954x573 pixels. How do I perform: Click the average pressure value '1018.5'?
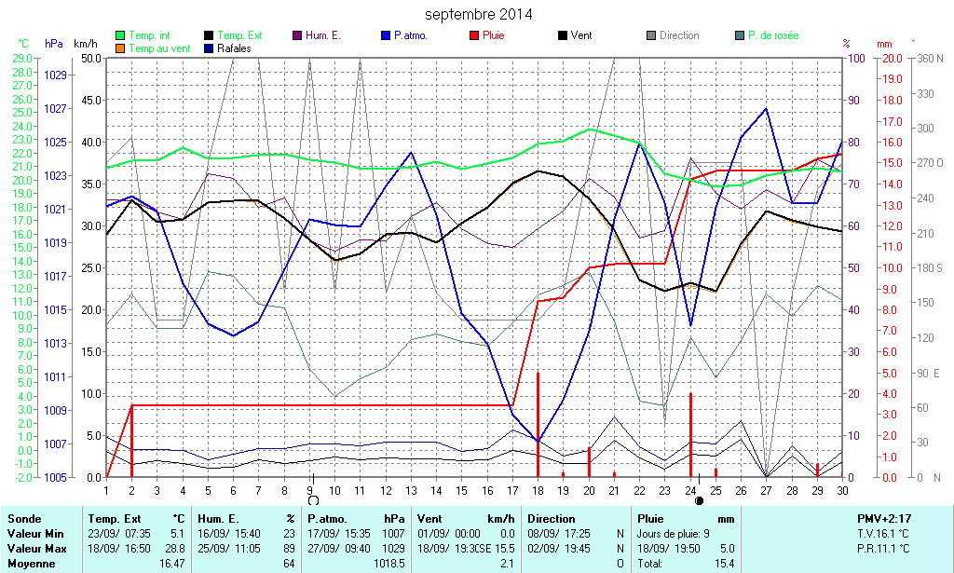pyautogui.click(x=389, y=564)
